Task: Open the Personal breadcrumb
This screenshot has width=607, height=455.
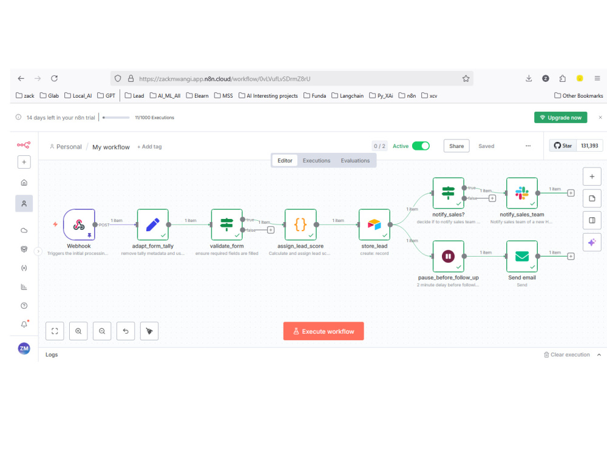Action: click(66, 147)
